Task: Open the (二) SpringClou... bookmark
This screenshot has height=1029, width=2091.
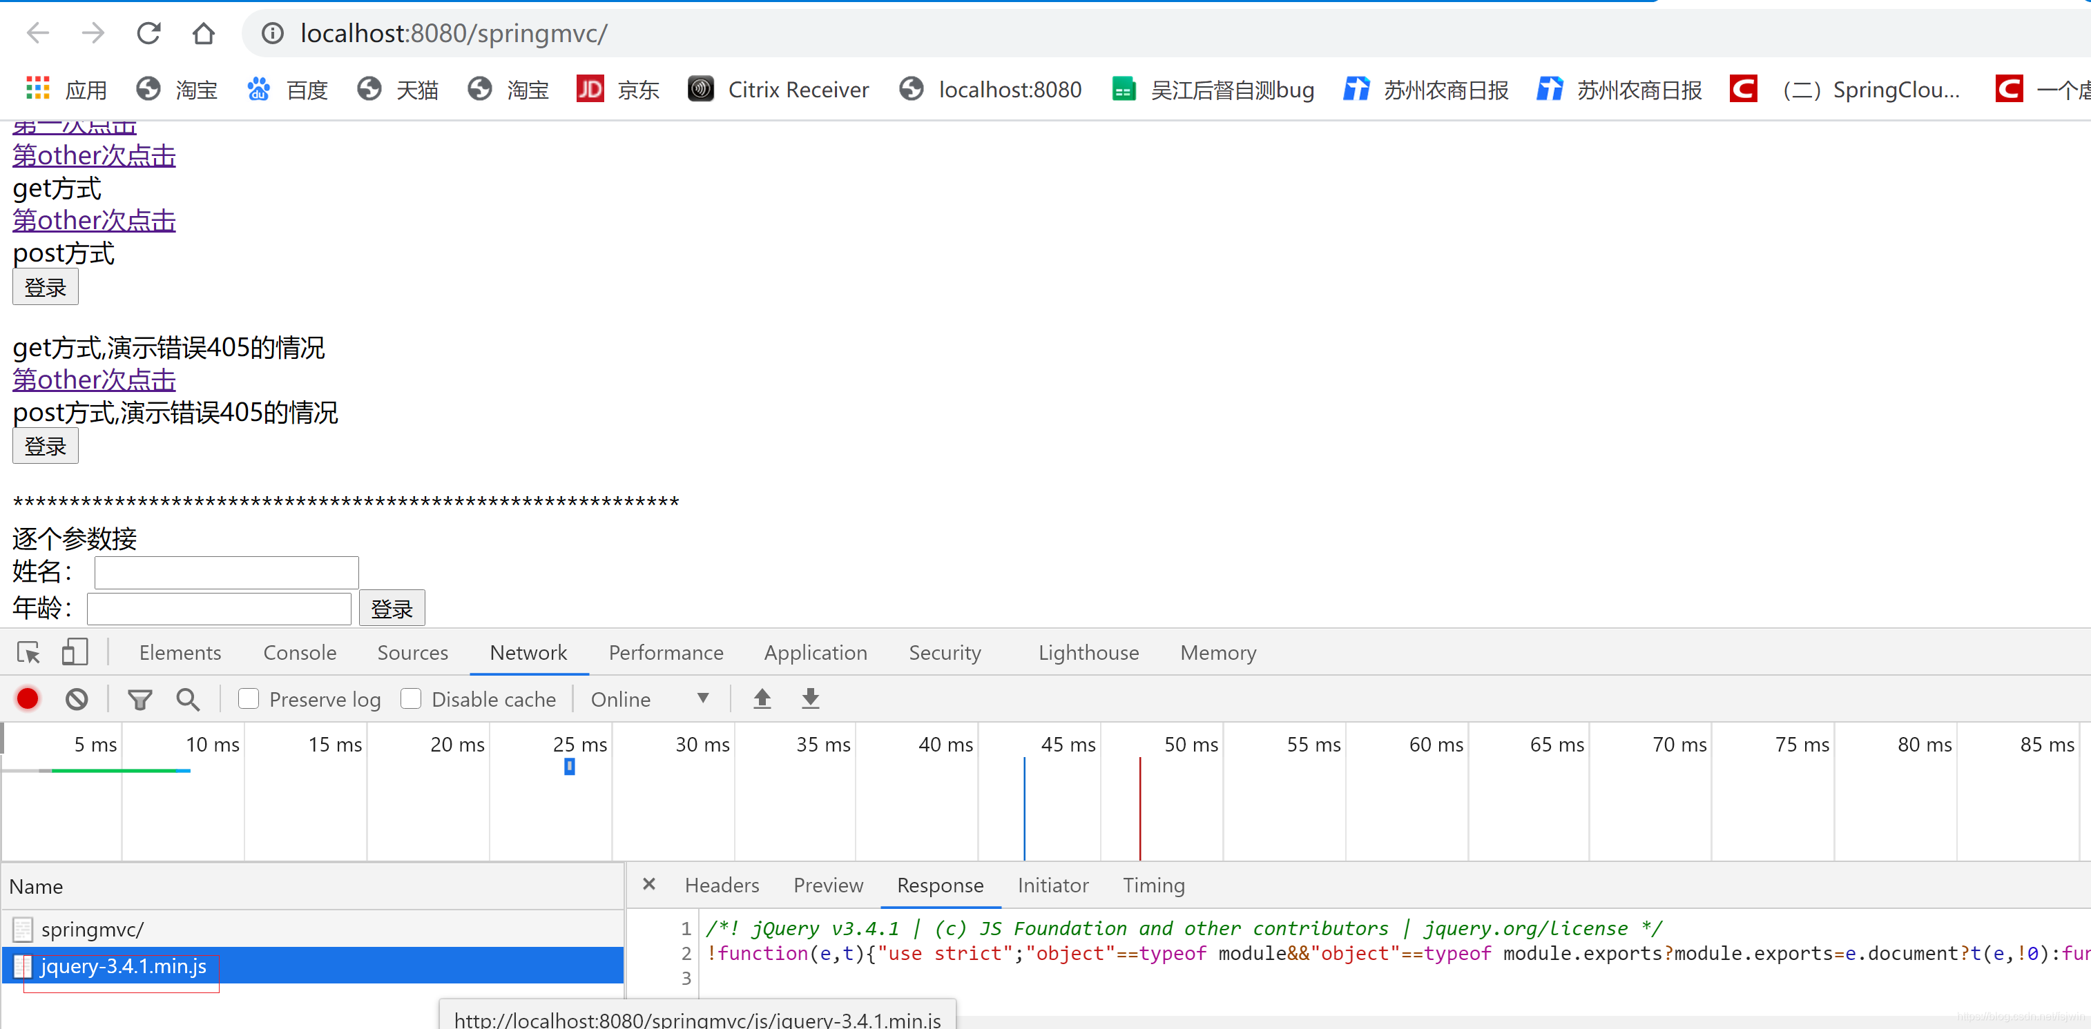Action: [1845, 88]
